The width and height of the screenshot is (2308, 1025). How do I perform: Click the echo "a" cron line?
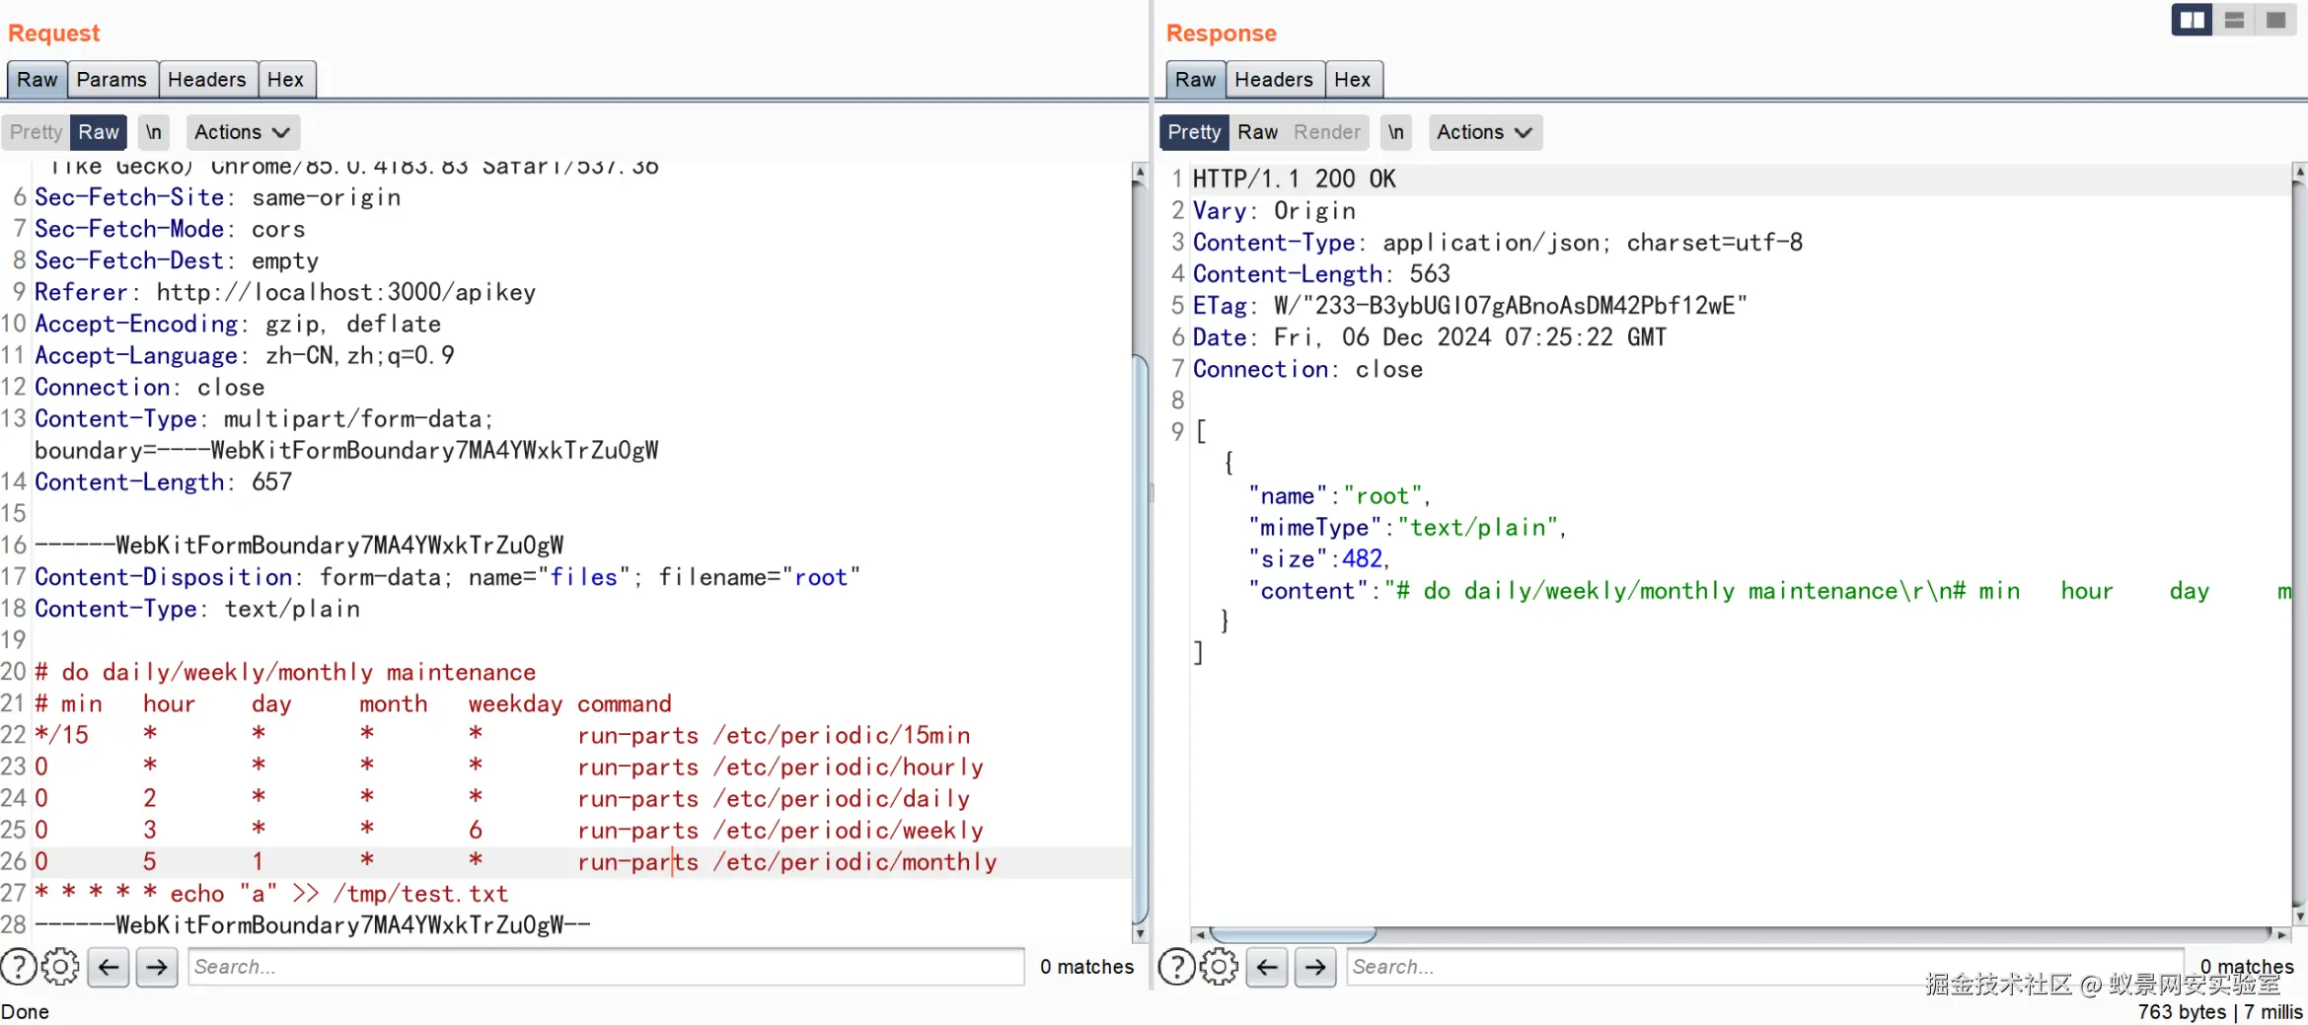[x=271, y=894]
